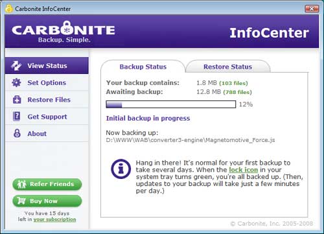Click the '1.8 MB' backup size value

point(207,83)
